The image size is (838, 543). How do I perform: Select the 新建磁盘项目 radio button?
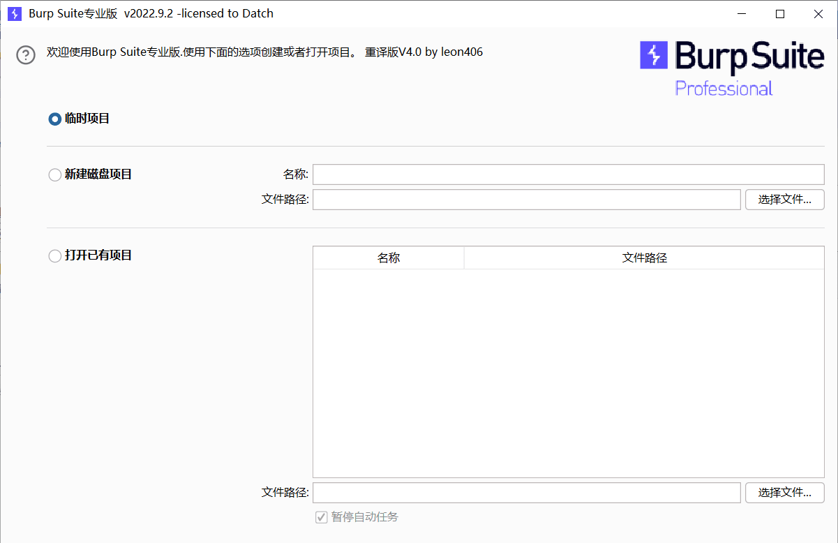click(54, 175)
